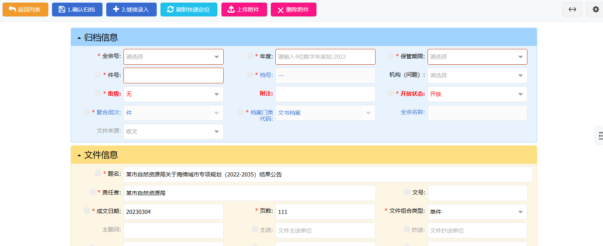Click the 全宗名称 field

(477, 113)
